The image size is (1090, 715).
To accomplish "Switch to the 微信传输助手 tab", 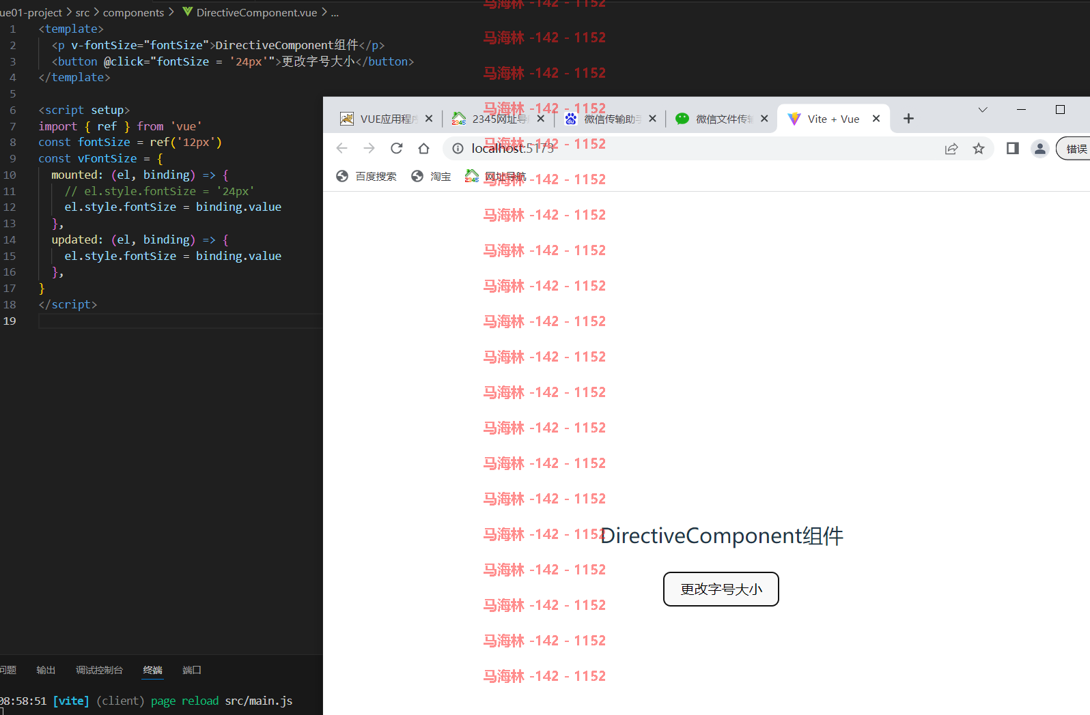I will pos(611,119).
